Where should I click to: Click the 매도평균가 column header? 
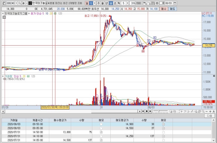pyautogui.click(x=122, y=120)
